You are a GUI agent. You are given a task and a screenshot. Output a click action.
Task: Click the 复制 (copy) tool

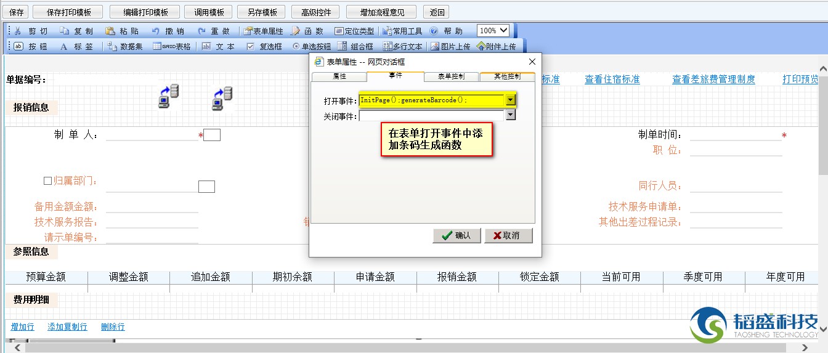coord(77,31)
